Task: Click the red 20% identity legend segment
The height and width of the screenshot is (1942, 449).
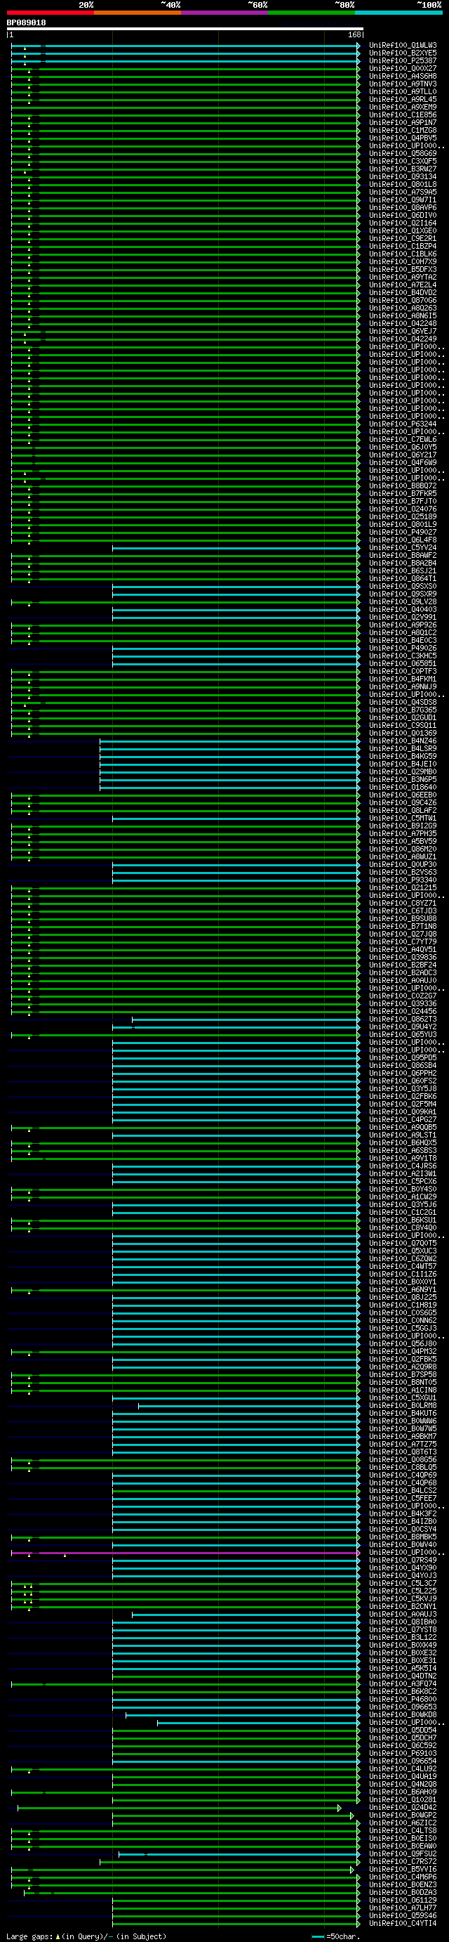Action: point(50,13)
